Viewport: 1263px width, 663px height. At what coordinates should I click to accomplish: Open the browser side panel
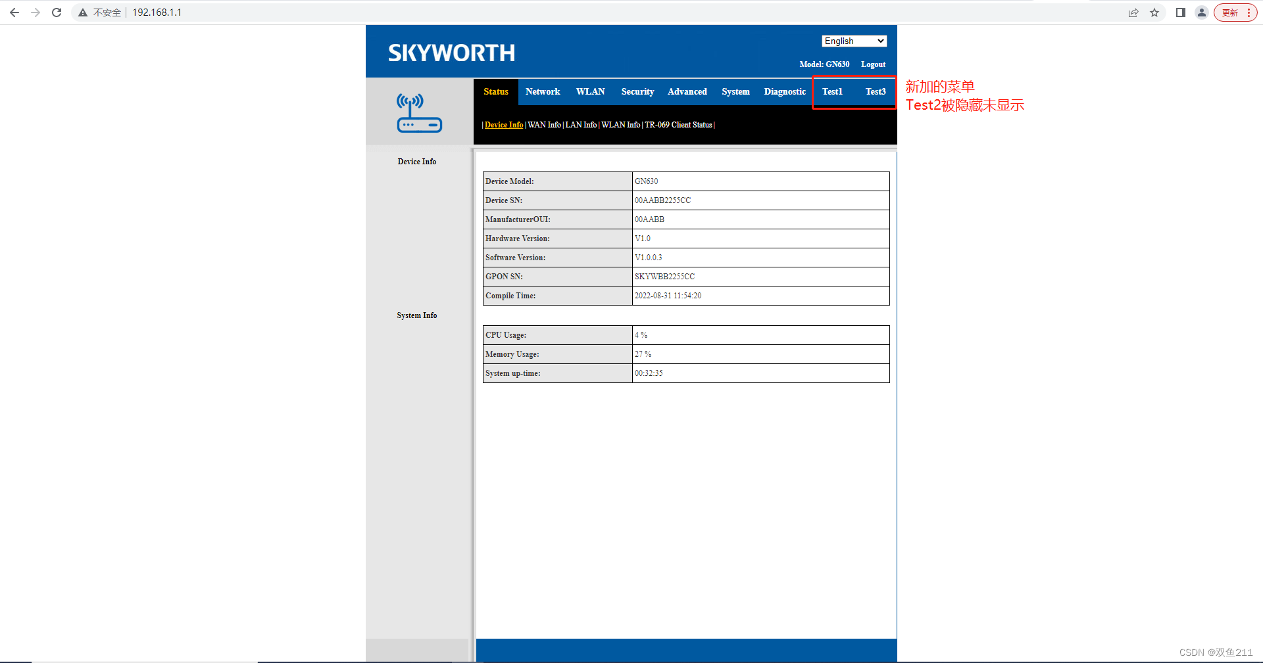pyautogui.click(x=1181, y=12)
